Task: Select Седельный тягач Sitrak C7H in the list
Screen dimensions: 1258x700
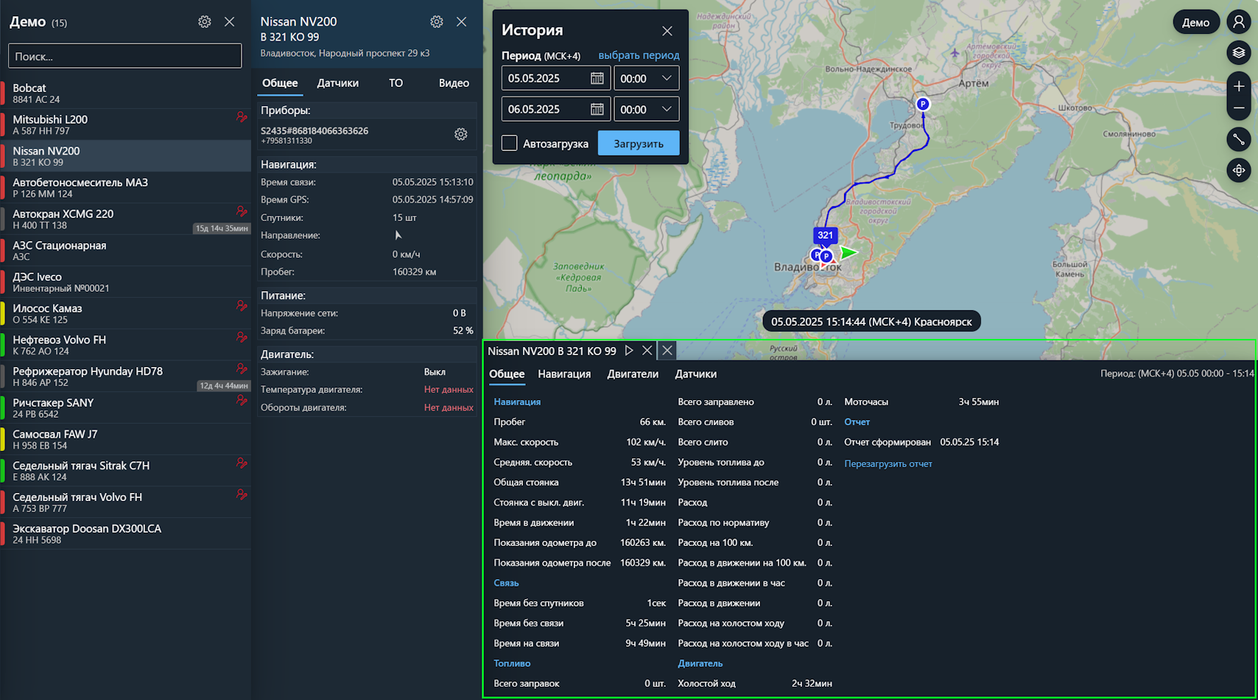Action: [x=125, y=471]
